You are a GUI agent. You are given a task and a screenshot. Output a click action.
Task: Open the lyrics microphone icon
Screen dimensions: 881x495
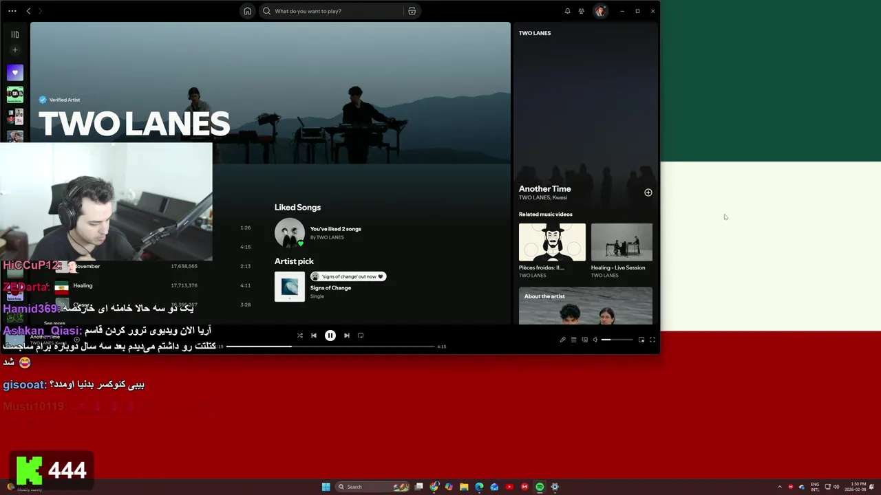pos(562,340)
